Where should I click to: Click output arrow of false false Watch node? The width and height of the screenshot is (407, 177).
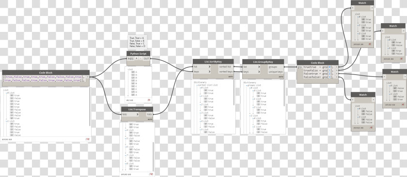(373, 100)
